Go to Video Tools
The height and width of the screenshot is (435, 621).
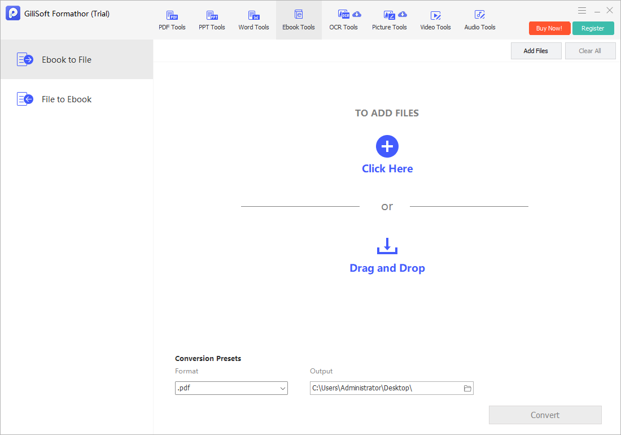pyautogui.click(x=435, y=20)
